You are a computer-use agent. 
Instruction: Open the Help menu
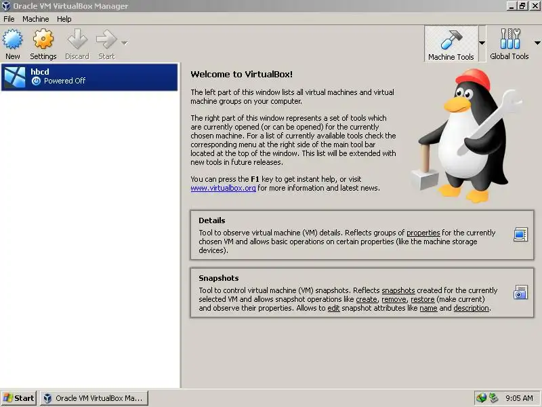tap(64, 19)
